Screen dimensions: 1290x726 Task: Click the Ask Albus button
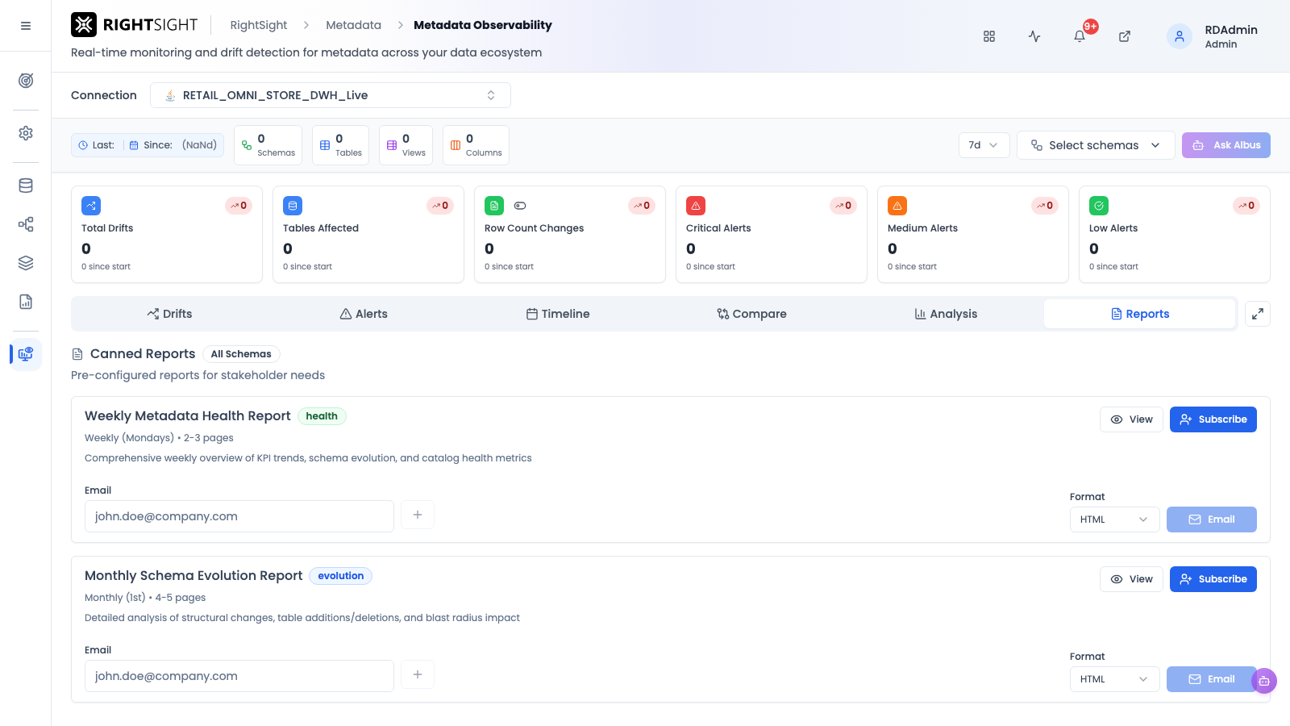(x=1226, y=145)
